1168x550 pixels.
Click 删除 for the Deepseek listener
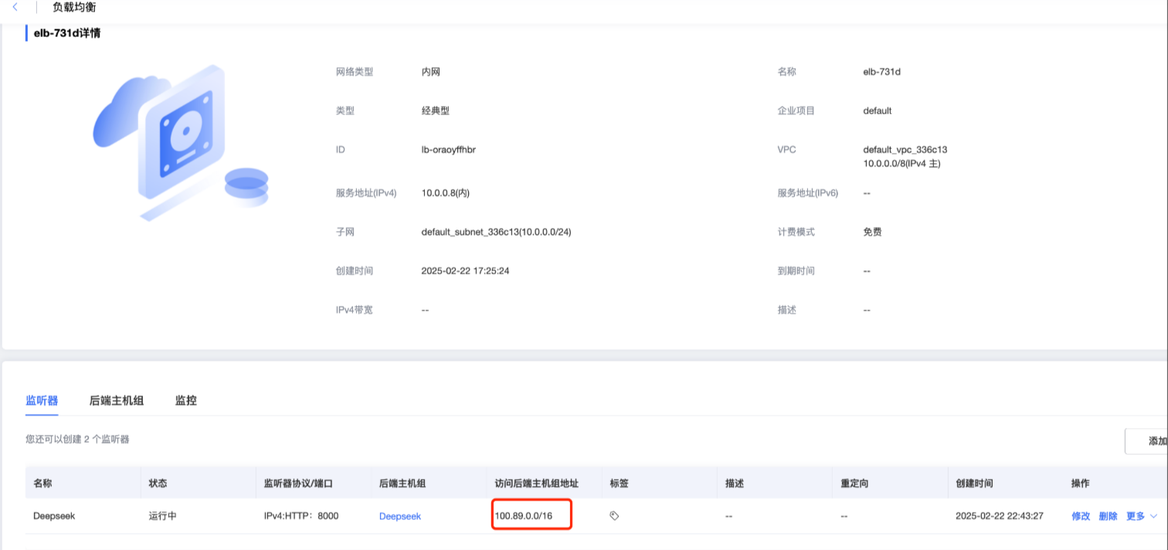(x=1108, y=516)
